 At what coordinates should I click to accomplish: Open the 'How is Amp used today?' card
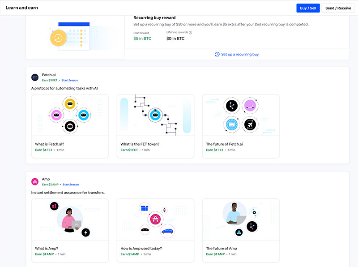[155, 229]
